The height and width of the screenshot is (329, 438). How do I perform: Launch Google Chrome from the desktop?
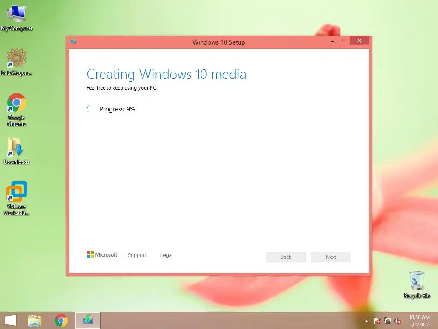point(17,109)
